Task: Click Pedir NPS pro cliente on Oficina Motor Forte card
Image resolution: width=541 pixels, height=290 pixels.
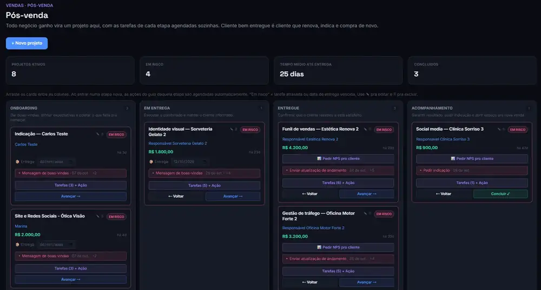Action: click(338, 247)
